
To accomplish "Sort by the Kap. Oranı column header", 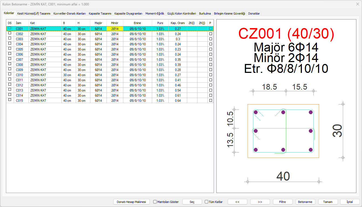I will click(x=177, y=23).
